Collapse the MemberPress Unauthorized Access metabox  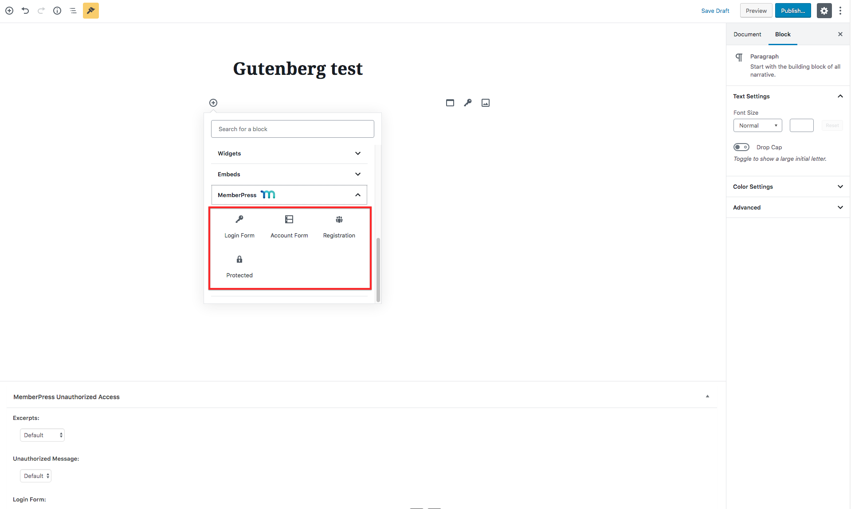[707, 396]
